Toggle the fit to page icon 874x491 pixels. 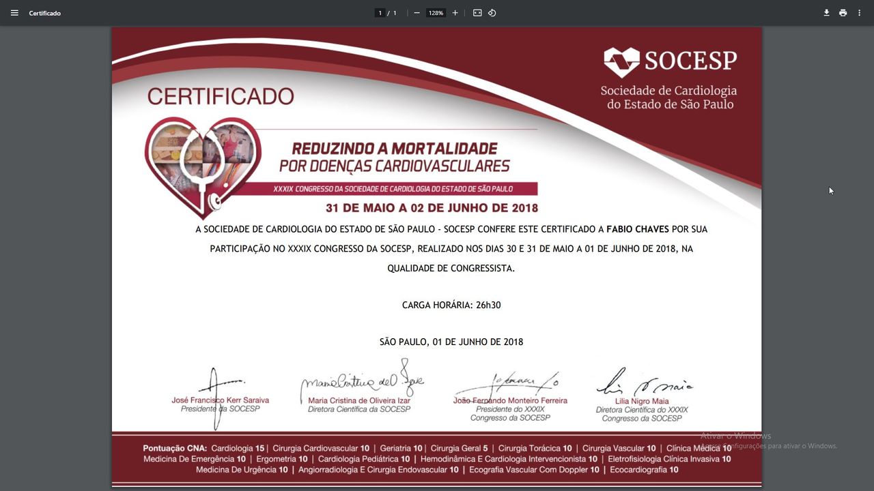click(x=477, y=13)
